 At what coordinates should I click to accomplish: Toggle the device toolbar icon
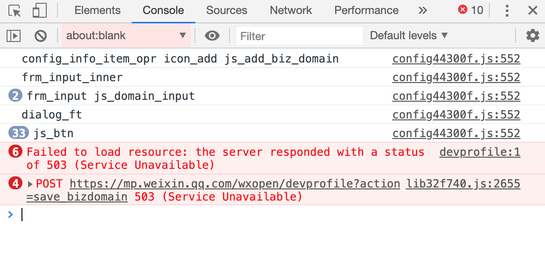[x=39, y=10]
